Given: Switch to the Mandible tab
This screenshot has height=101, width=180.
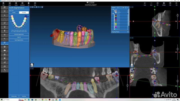Looking at the screenshot, I should point(24,12).
